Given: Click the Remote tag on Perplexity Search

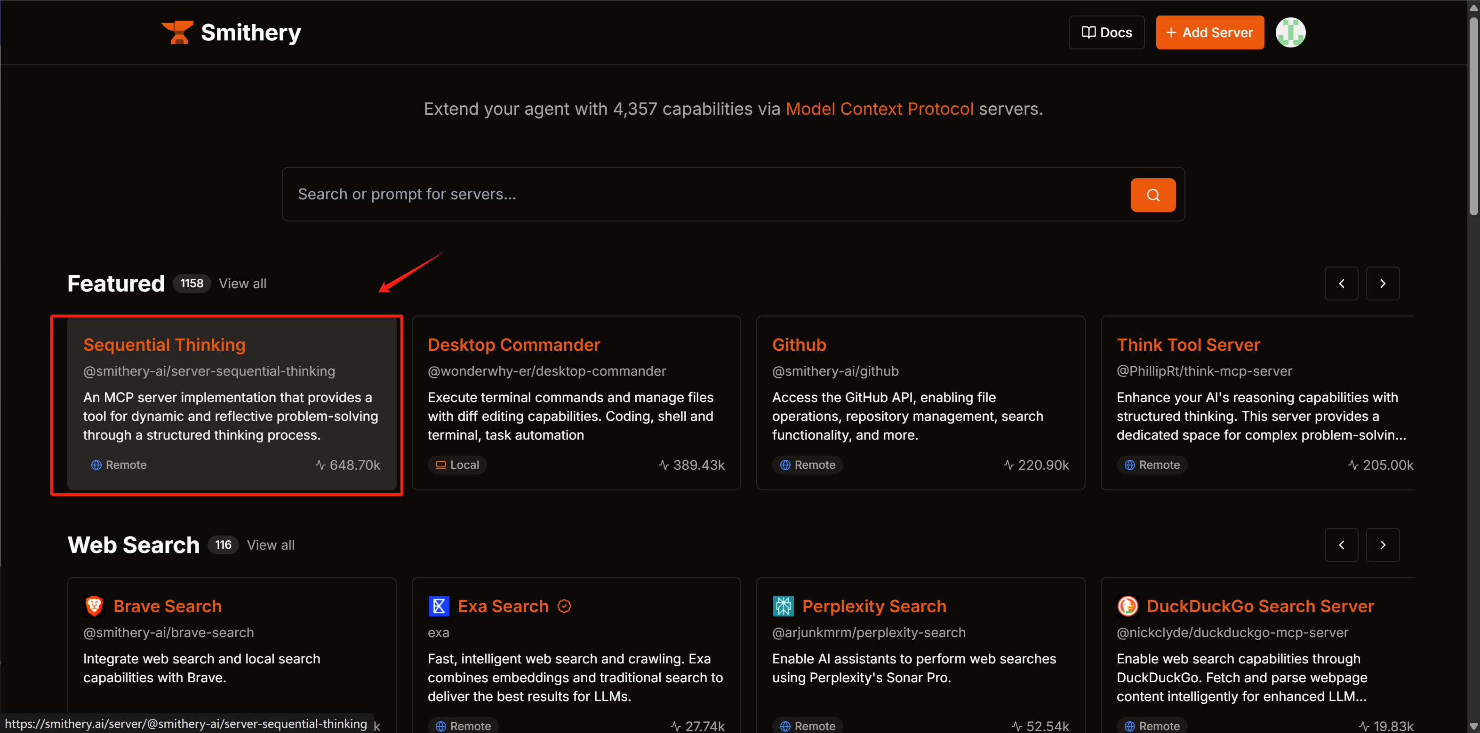Looking at the screenshot, I should click(x=807, y=725).
